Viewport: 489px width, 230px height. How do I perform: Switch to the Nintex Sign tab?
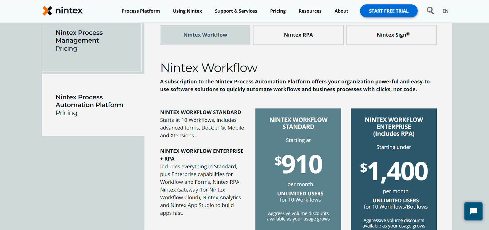391,35
